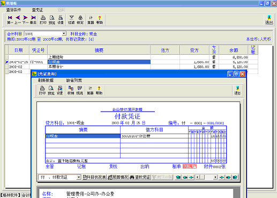The height and width of the screenshot is (198, 277).
Task: Click the 凭证号 column header
Action: point(38,50)
